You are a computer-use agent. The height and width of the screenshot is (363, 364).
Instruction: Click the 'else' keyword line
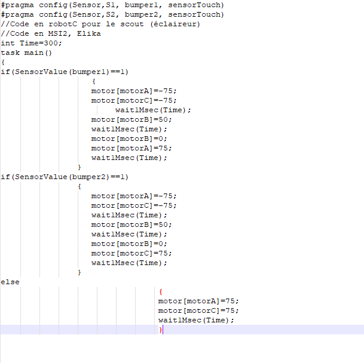10,282
